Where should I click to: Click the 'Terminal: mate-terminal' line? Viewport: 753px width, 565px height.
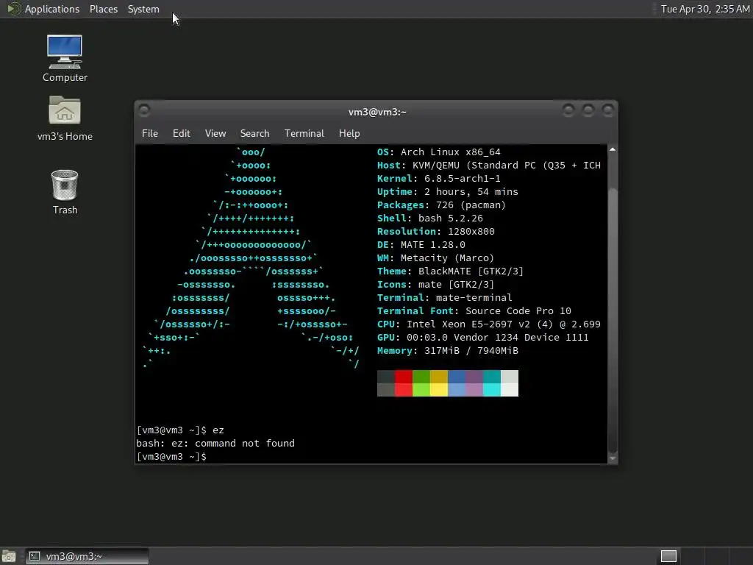coord(445,298)
